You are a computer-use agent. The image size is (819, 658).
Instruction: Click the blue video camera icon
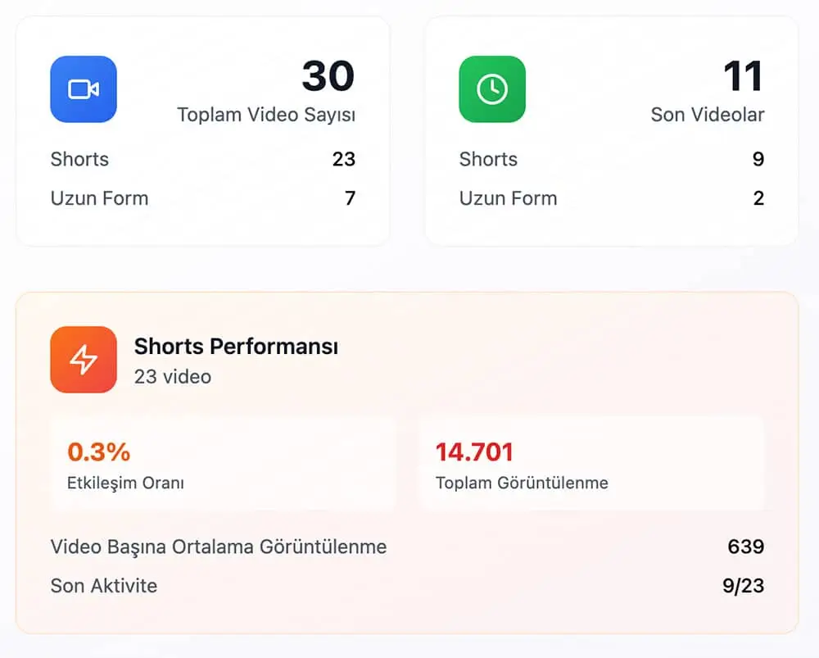coord(84,89)
